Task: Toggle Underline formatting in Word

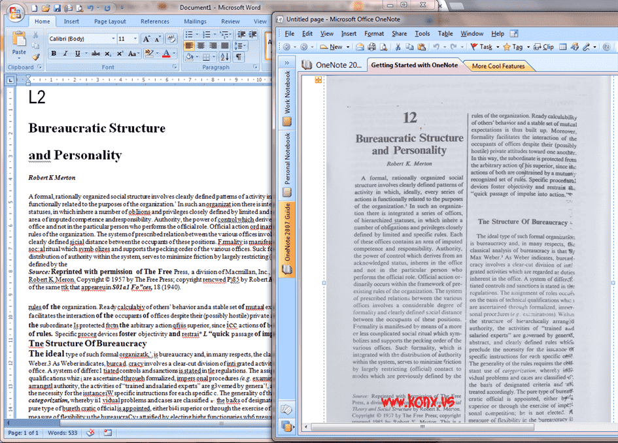Action: coord(78,54)
